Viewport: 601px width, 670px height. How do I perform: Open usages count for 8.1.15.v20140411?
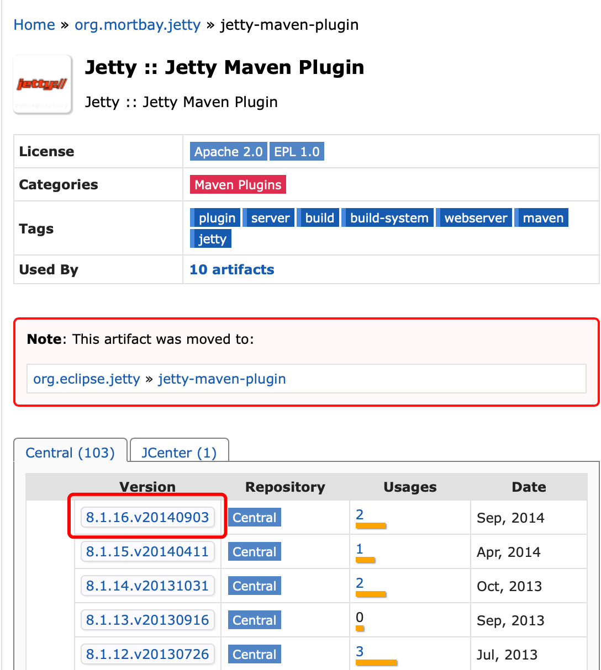[x=360, y=549]
